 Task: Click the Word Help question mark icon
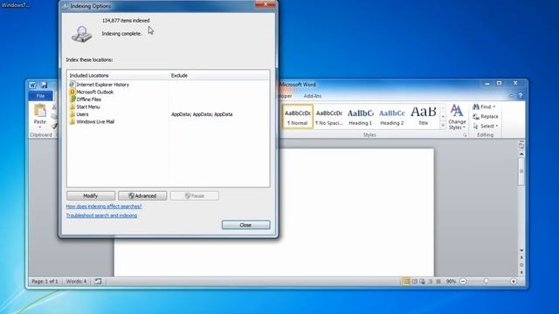tap(521, 96)
